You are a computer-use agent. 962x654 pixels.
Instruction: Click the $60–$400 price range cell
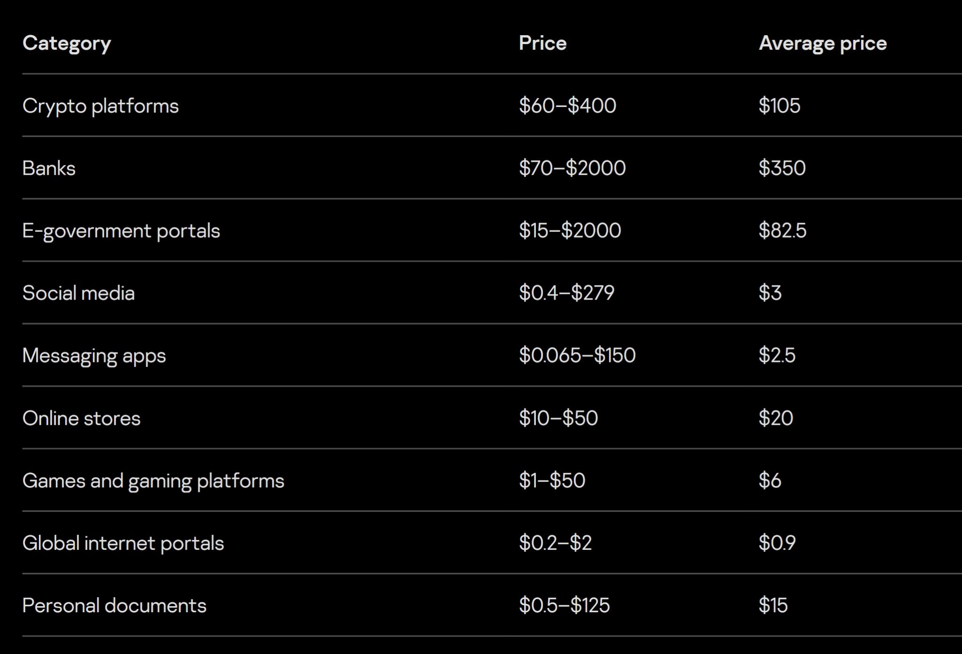(x=567, y=106)
